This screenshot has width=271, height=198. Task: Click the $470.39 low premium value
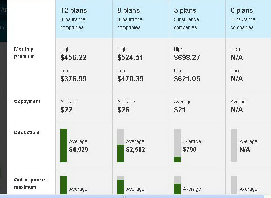130,79
